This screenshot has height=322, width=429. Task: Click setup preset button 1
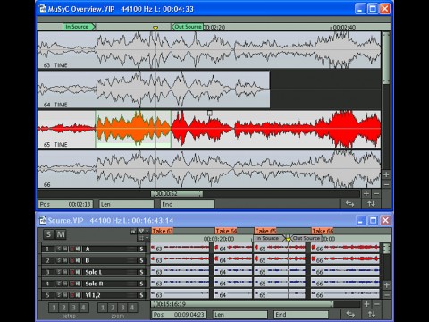pyautogui.click(x=54, y=308)
